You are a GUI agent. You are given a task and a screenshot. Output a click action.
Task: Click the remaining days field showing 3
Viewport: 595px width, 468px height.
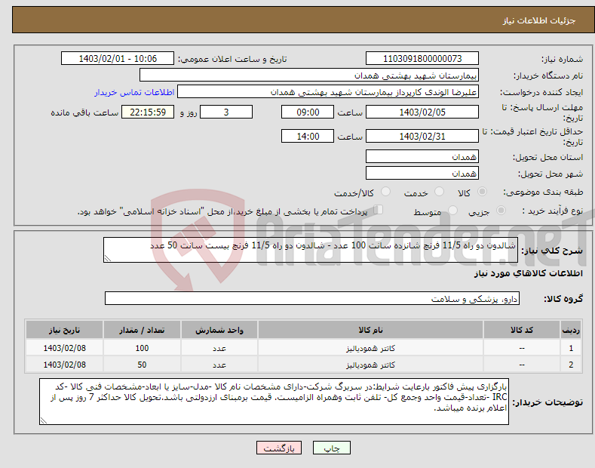click(226, 112)
